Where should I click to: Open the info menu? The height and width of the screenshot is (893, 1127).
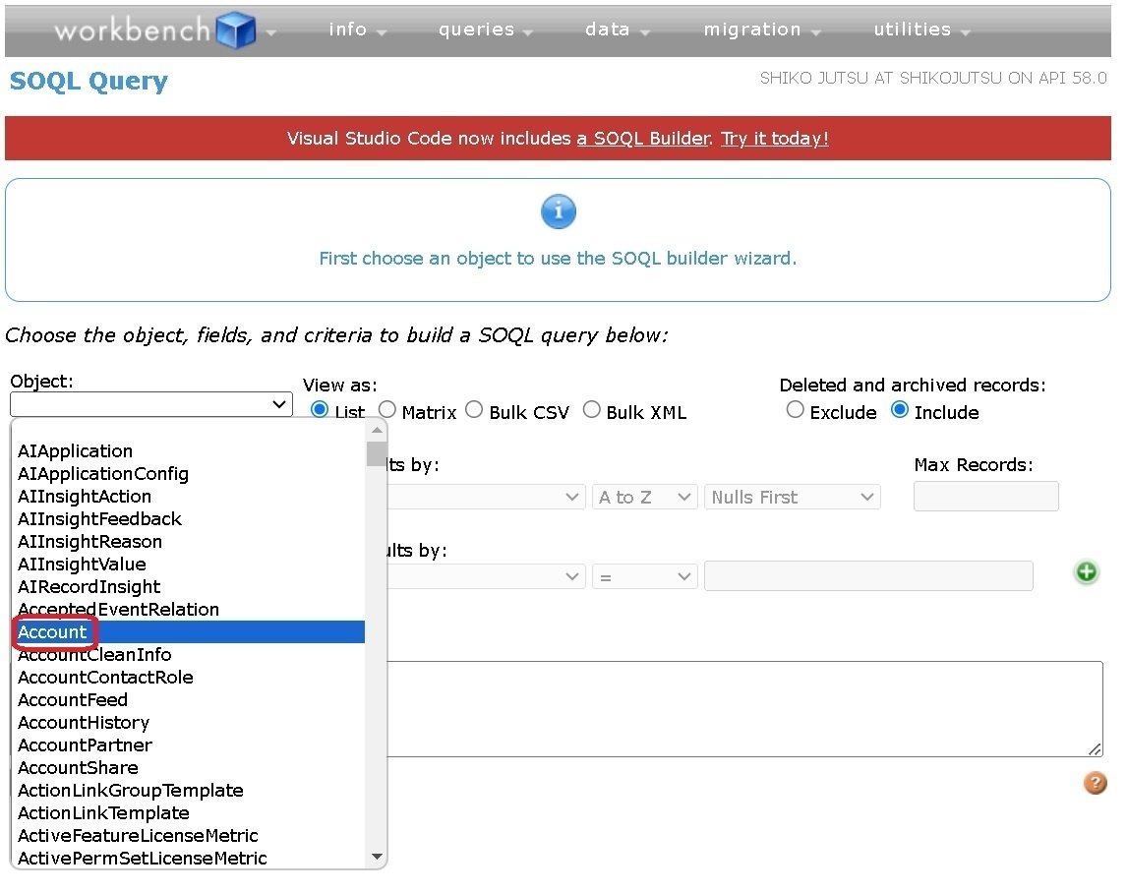tap(357, 30)
